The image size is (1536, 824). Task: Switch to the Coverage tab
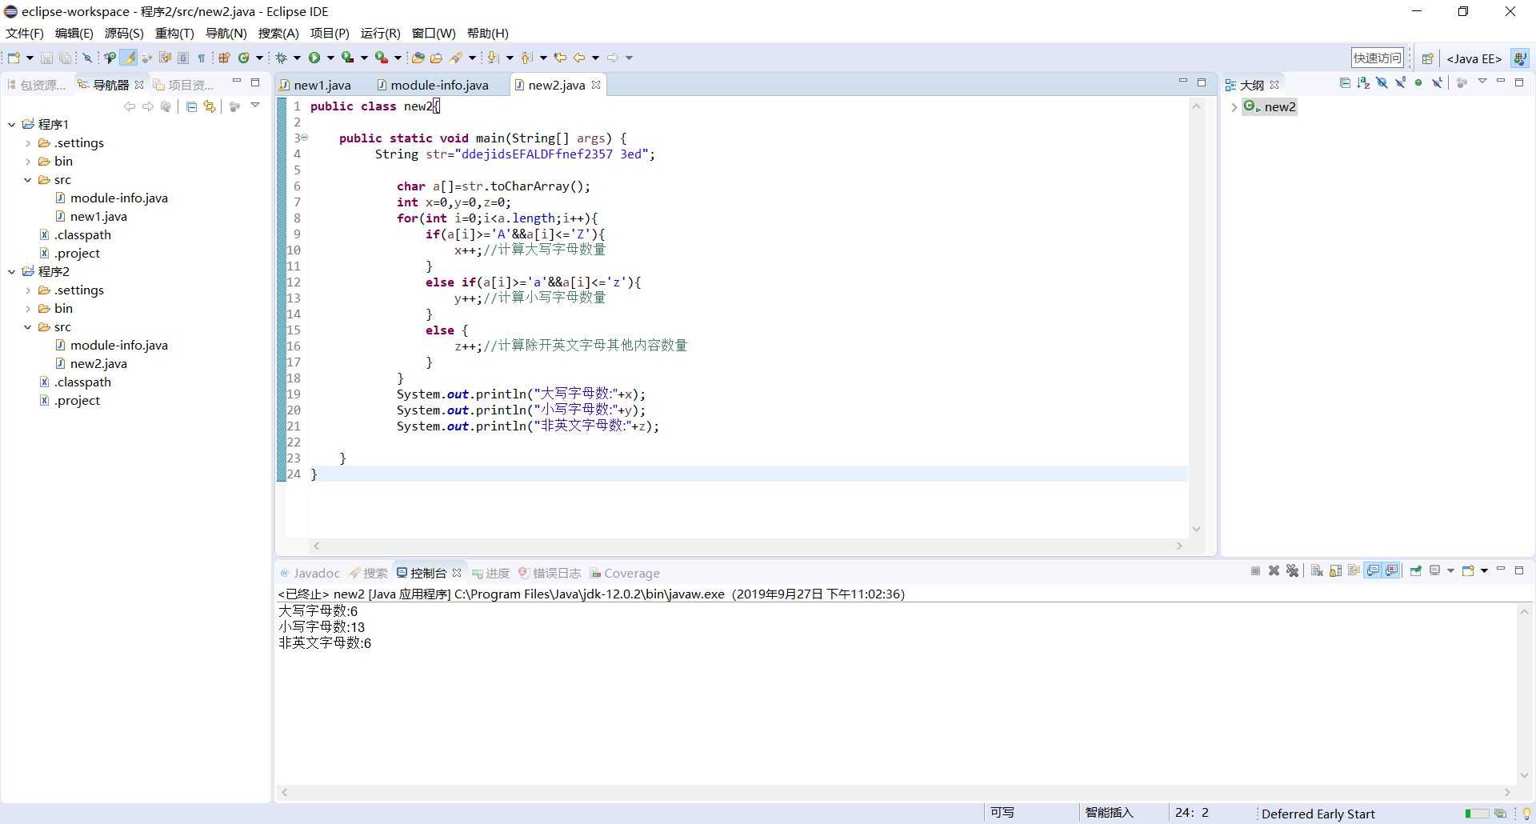point(625,573)
